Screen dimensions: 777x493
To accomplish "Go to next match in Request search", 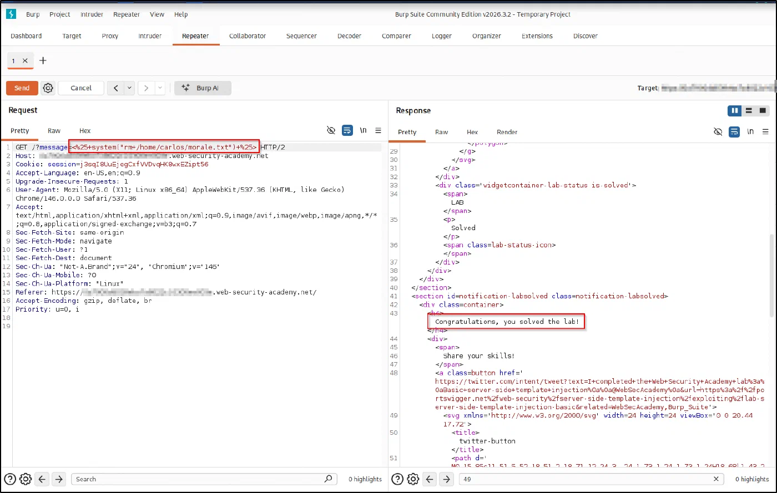I will 59,479.
